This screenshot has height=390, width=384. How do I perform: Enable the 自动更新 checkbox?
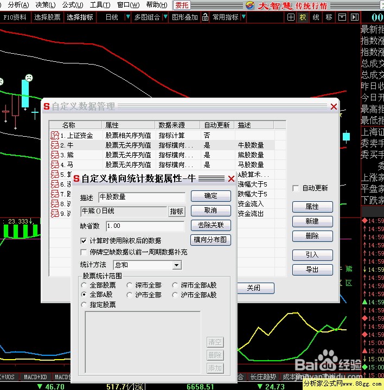pos(296,188)
